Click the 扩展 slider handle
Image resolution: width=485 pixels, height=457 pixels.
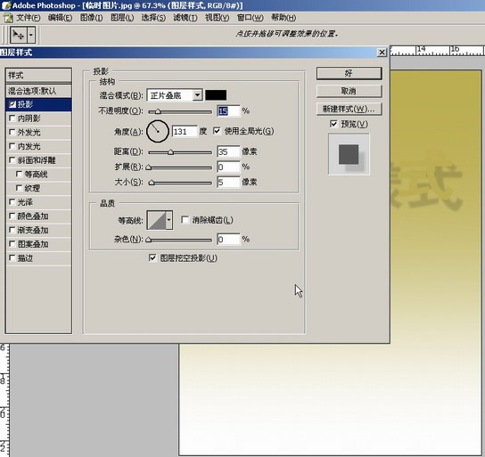[x=149, y=167]
